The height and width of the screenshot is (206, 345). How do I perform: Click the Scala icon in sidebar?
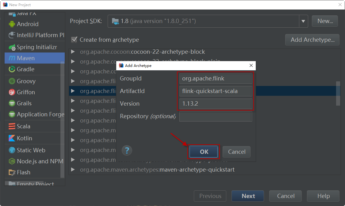(12, 126)
